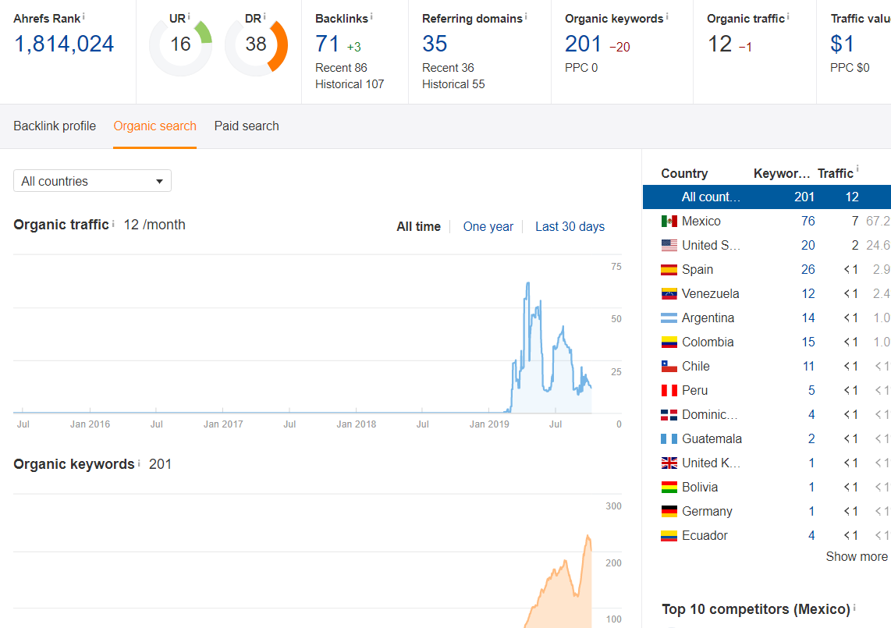891x628 pixels.
Task: Click info icon beside Top 10 competitors
Action: click(x=854, y=608)
